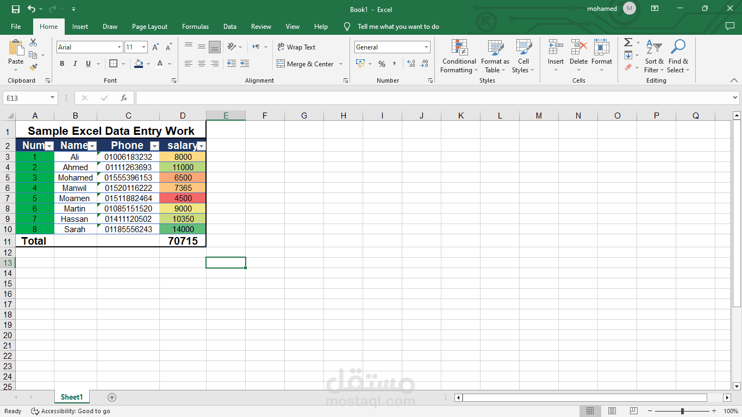Open Cell Styles gallery
742x417 pixels.
click(523, 57)
